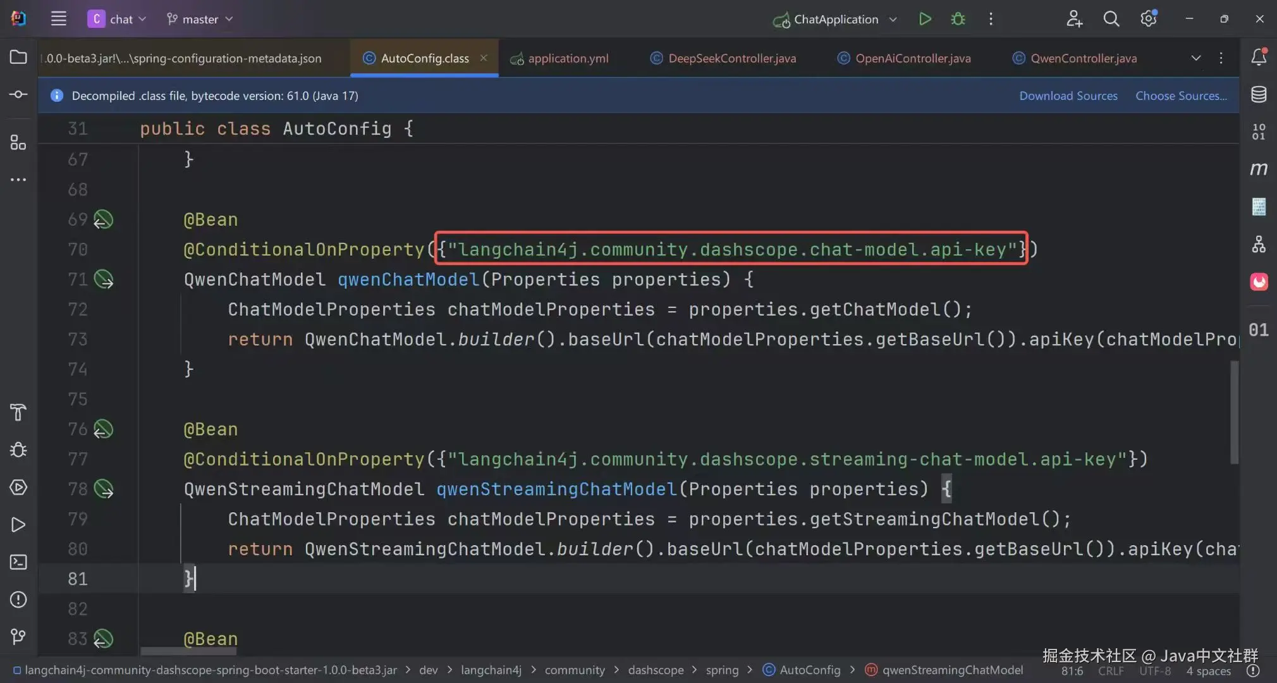Screen dimensions: 1277x683
Task: Open the Terminal tool window
Action: [18, 562]
